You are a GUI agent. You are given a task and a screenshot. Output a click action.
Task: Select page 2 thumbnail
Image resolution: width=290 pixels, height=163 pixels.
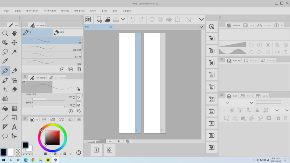(155, 83)
